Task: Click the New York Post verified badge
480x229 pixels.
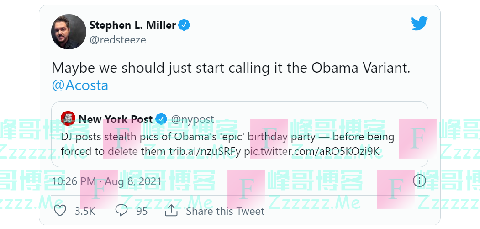Action: coord(161,119)
